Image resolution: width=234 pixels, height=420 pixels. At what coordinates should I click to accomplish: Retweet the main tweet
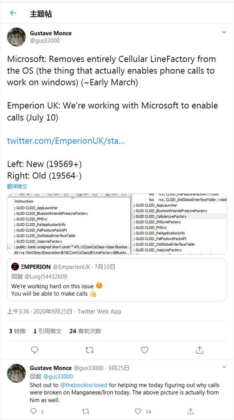pos(89,350)
